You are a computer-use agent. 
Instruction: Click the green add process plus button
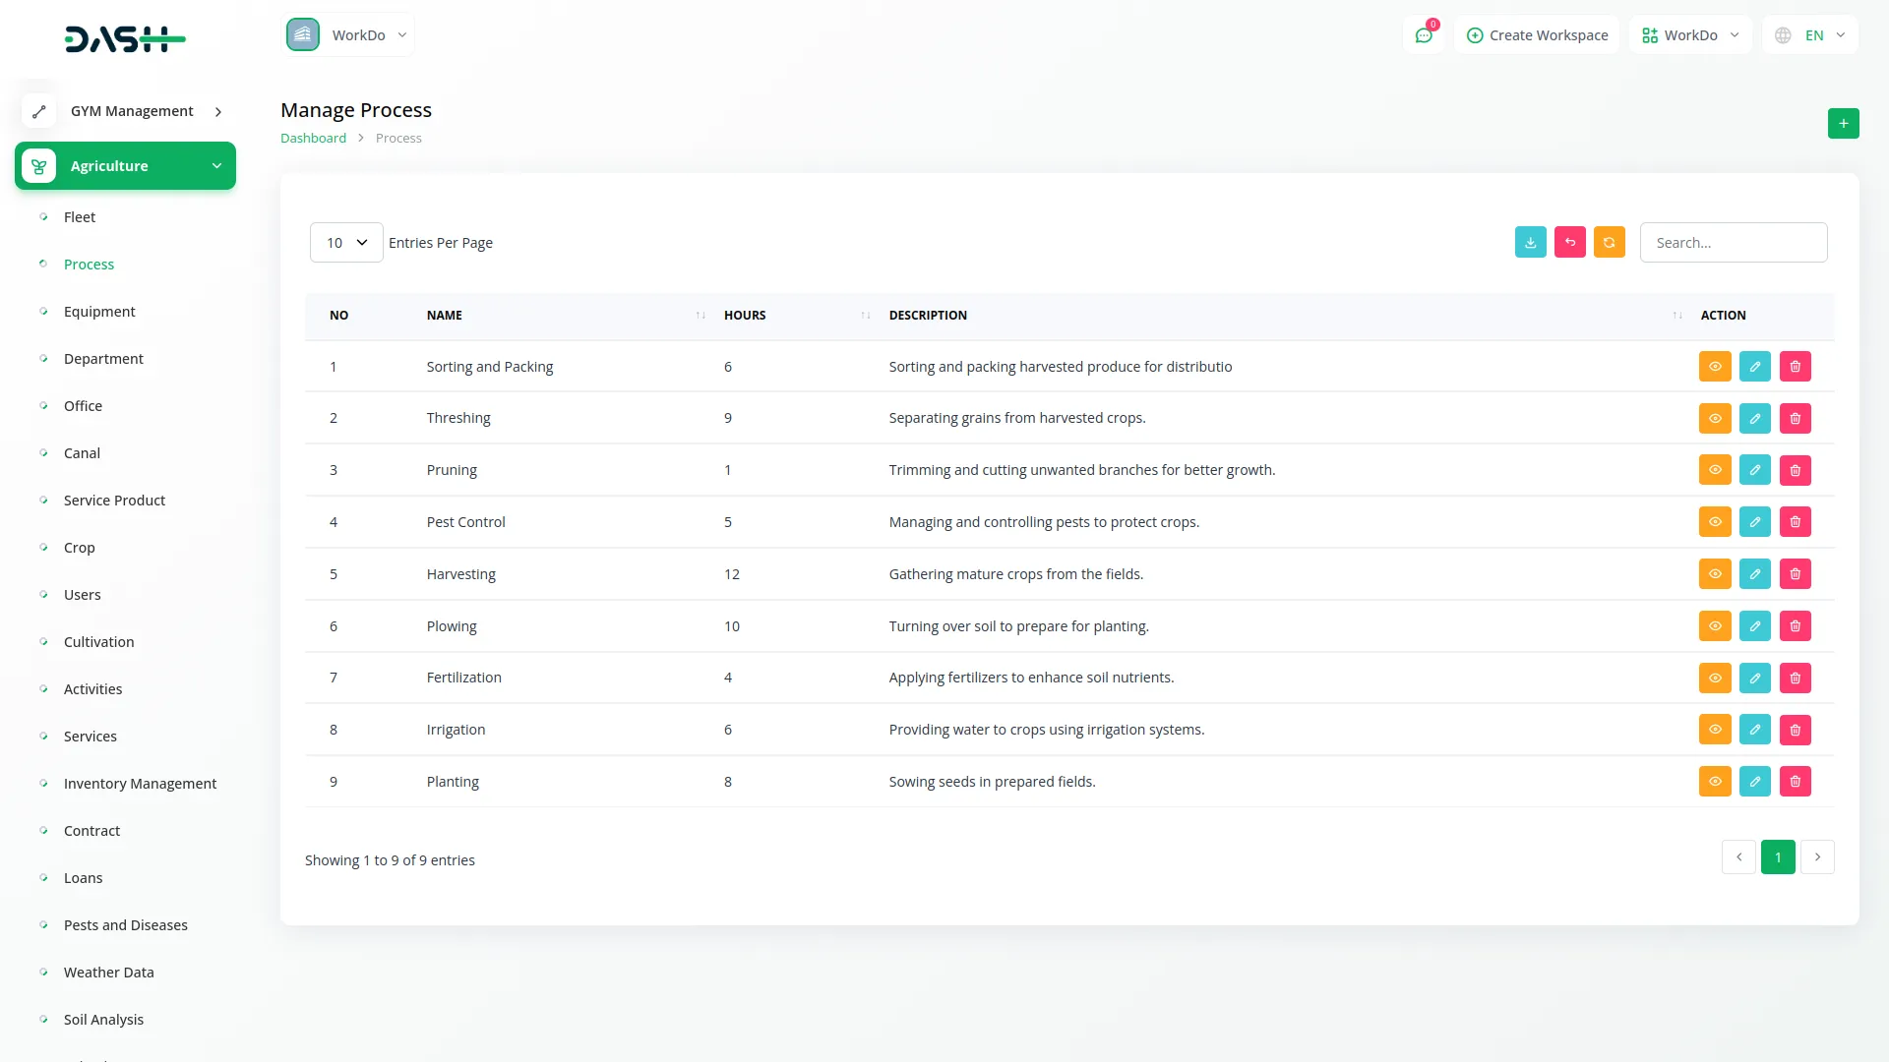(1843, 124)
